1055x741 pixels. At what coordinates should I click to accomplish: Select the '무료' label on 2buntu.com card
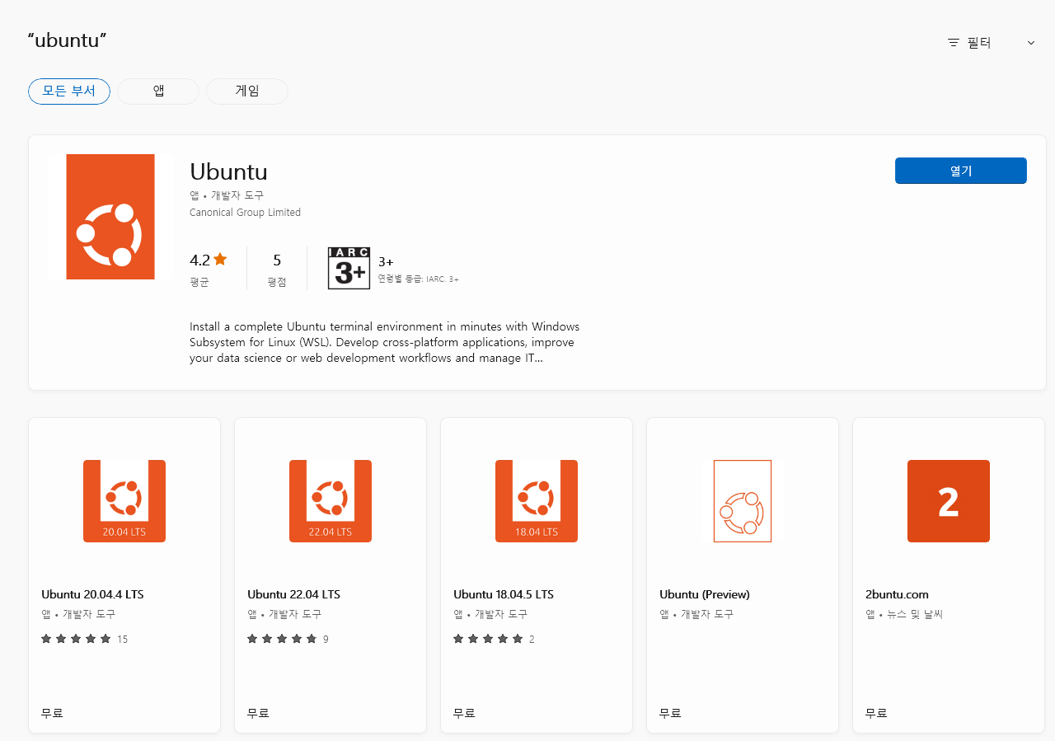point(875,712)
